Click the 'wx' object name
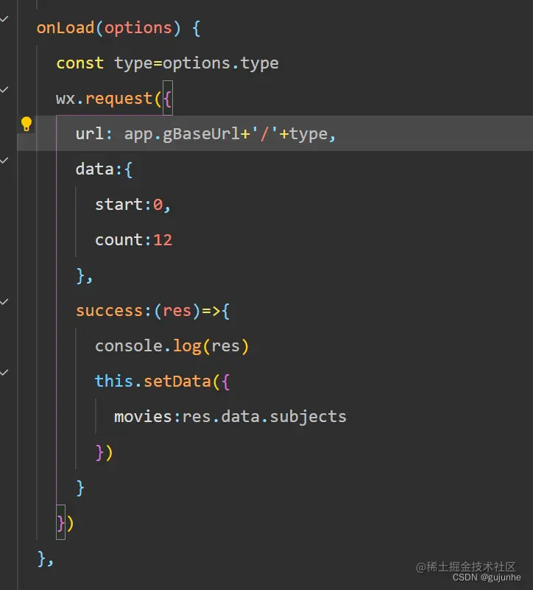This screenshot has height=590, width=533. click(x=66, y=99)
